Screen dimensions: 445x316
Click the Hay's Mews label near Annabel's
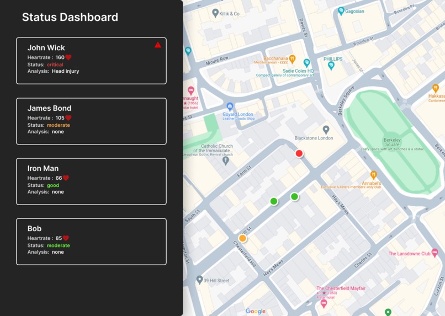point(340,205)
